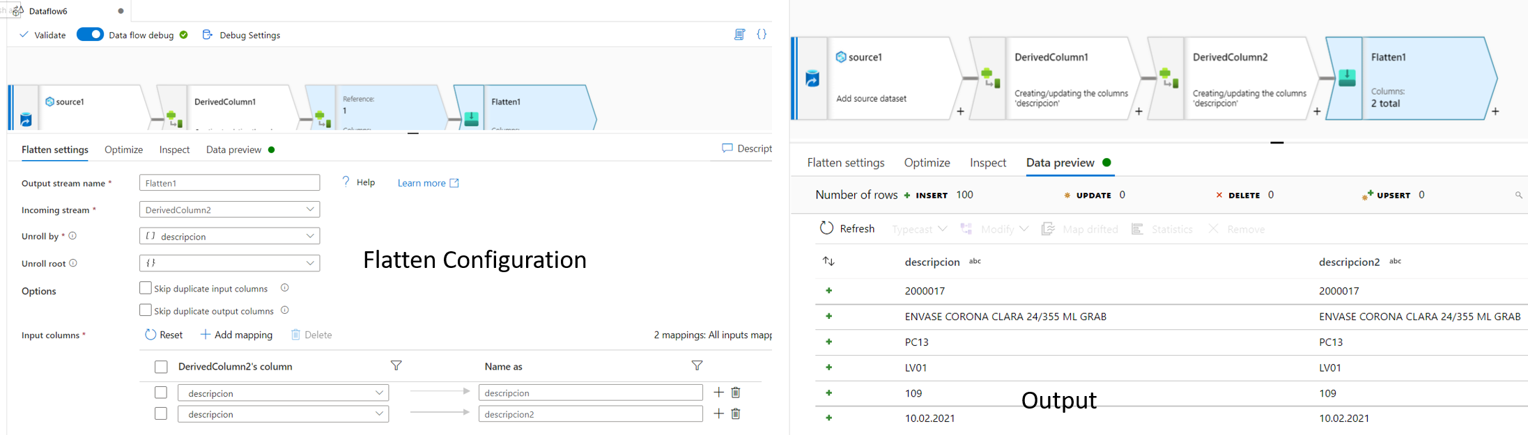Click the Unroll by info icon

pyautogui.click(x=72, y=236)
